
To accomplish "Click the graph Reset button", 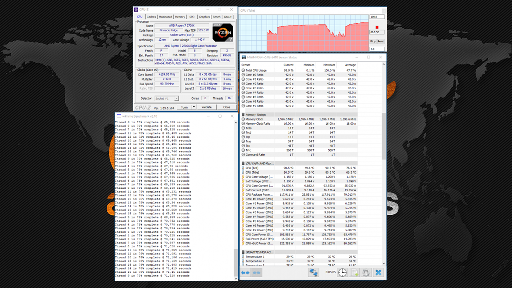I will 380,41.
